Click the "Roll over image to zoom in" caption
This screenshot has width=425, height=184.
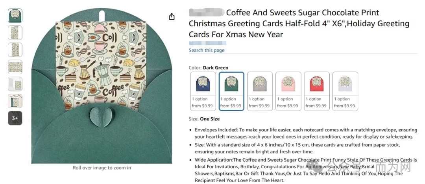click(x=102, y=168)
